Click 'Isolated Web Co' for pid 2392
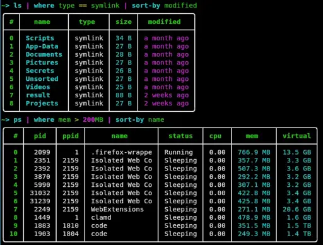The image size is (323, 245). pyautogui.click(x=122, y=169)
